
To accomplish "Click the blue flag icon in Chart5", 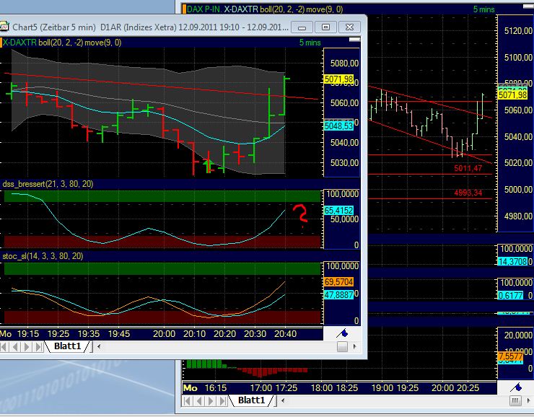I will [342, 333].
